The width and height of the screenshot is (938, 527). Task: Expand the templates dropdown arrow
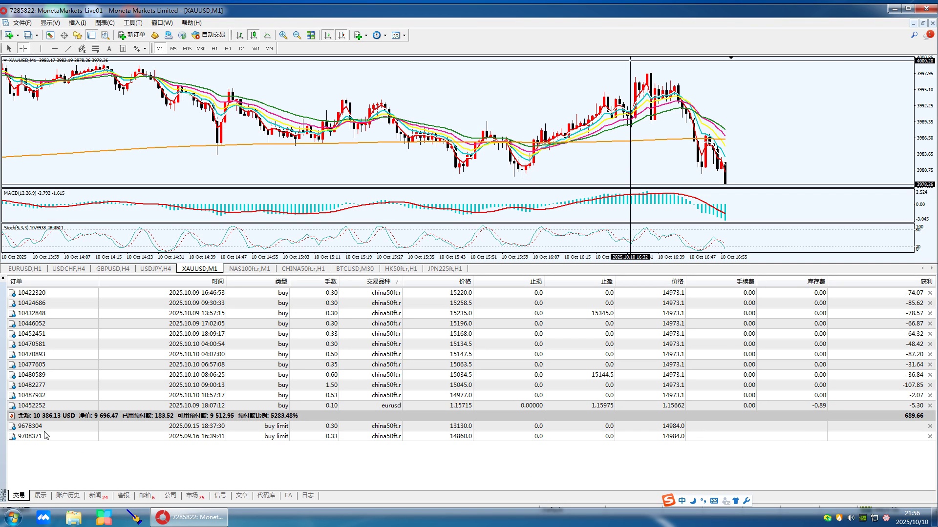(404, 35)
